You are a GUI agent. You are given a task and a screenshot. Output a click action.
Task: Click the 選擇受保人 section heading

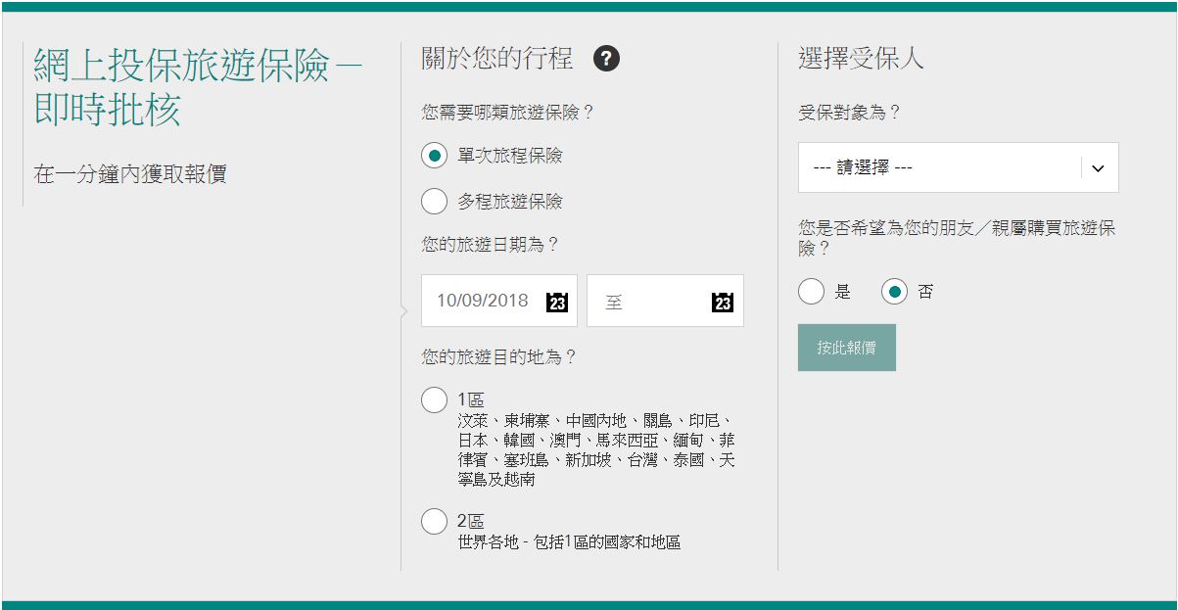[861, 59]
